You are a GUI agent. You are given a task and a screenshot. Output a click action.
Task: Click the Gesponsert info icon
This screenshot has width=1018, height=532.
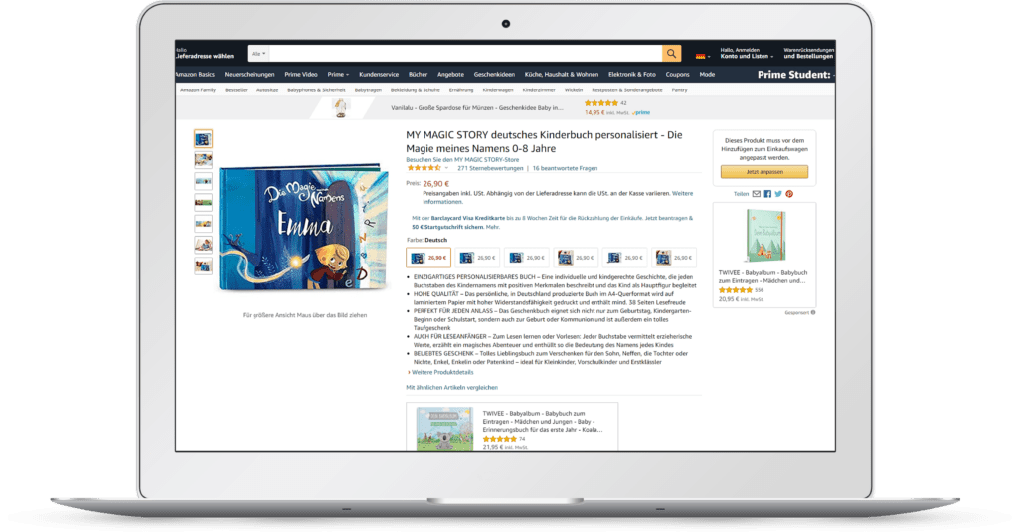pos(813,312)
